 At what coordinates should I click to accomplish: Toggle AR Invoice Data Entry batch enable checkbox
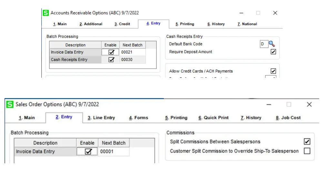coord(111,52)
